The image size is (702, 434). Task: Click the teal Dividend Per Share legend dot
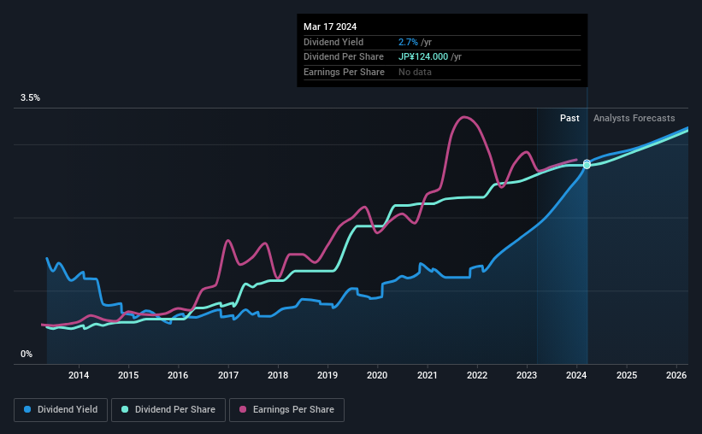click(125, 409)
